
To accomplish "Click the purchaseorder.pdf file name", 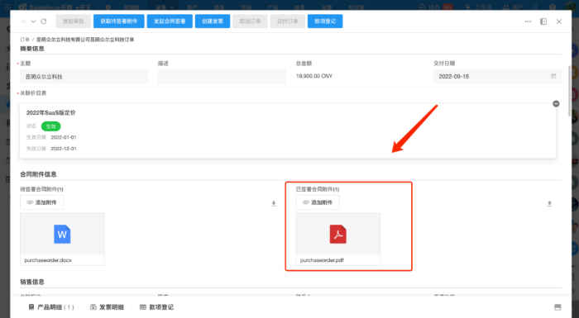I will (x=322, y=260).
